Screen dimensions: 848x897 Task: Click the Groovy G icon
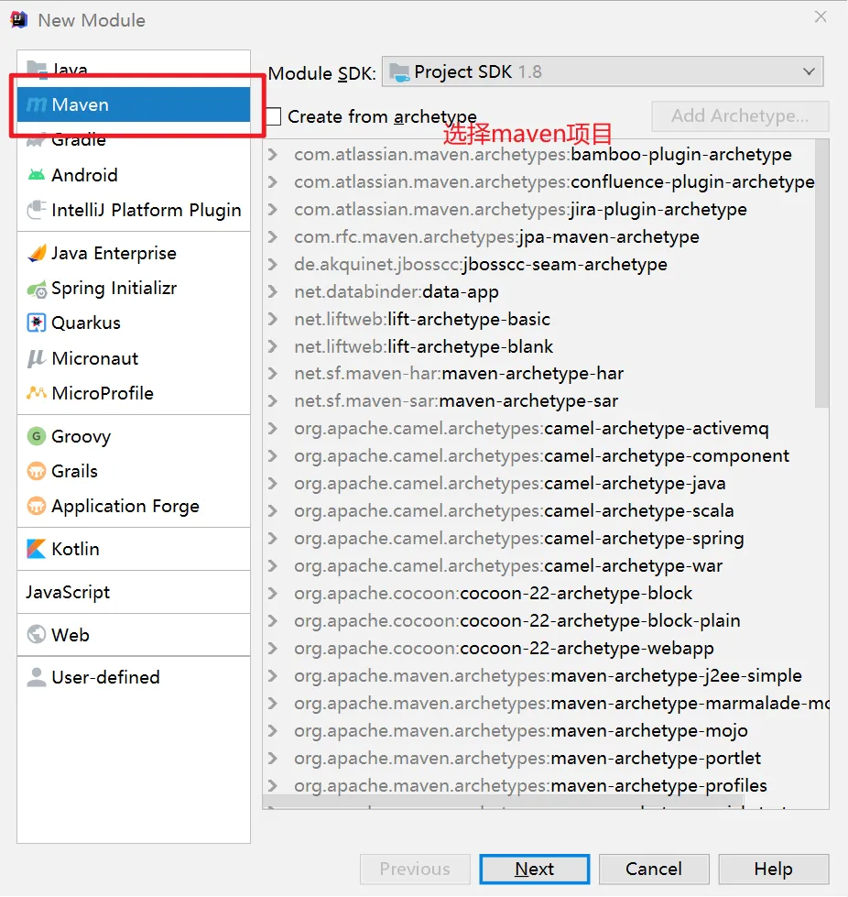(37, 436)
